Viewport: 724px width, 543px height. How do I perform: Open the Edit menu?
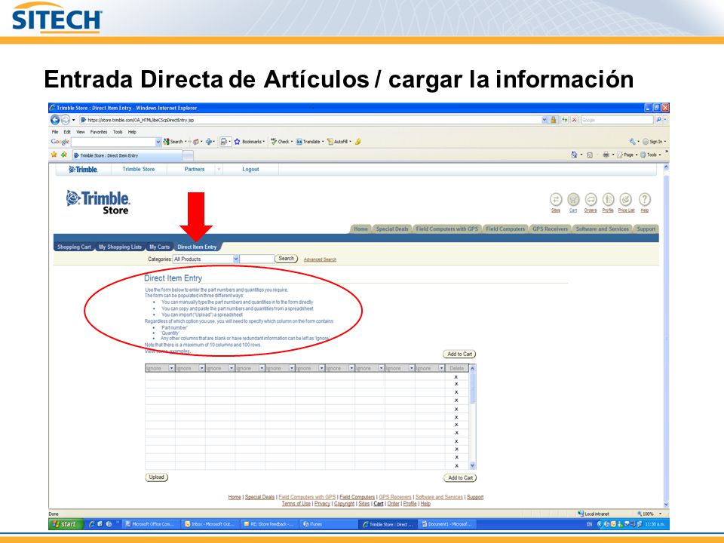67,131
